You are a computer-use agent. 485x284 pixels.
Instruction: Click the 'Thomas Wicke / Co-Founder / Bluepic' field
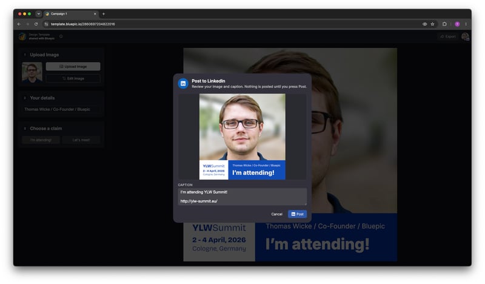(61, 109)
